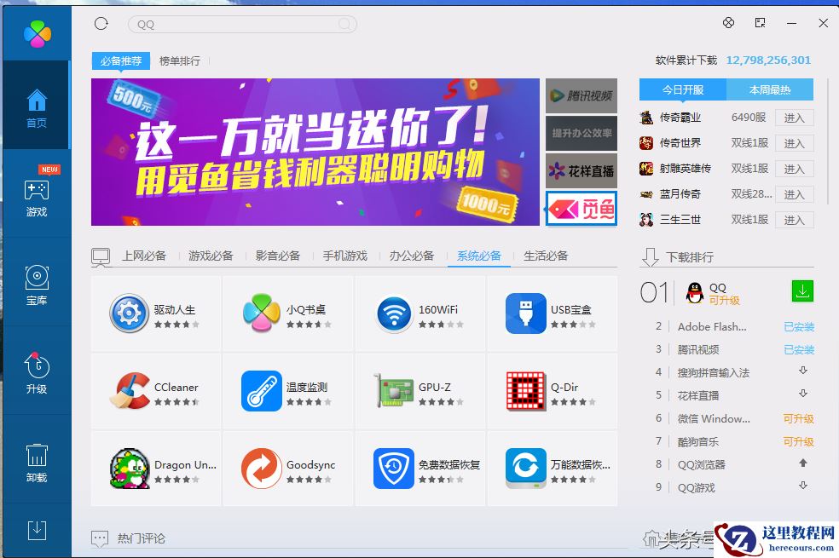Image resolution: width=839 pixels, height=558 pixels.
Task: Open the 免费数据恢复 app tile
Action: (420, 469)
